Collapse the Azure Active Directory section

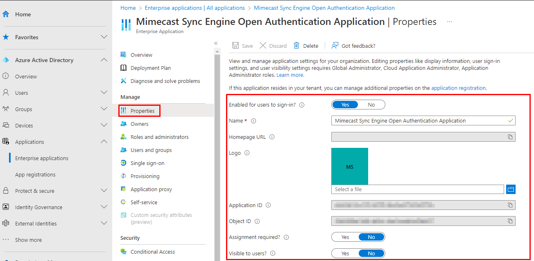(x=104, y=60)
